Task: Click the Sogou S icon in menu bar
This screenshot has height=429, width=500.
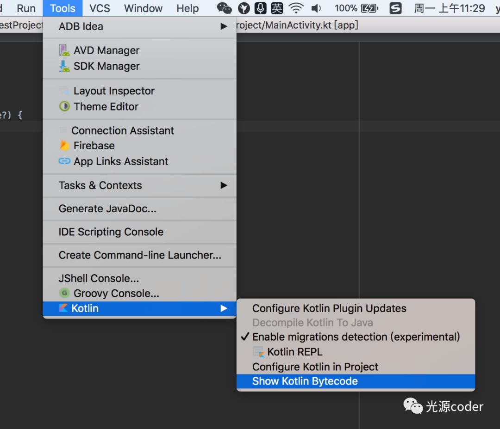Action: (x=395, y=8)
